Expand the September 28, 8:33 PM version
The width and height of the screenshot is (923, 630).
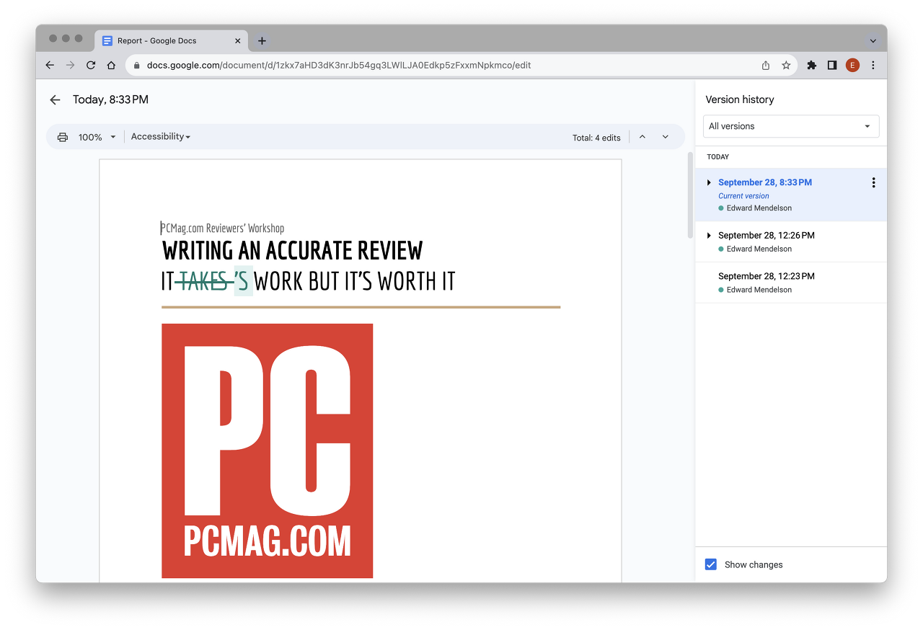tap(709, 182)
